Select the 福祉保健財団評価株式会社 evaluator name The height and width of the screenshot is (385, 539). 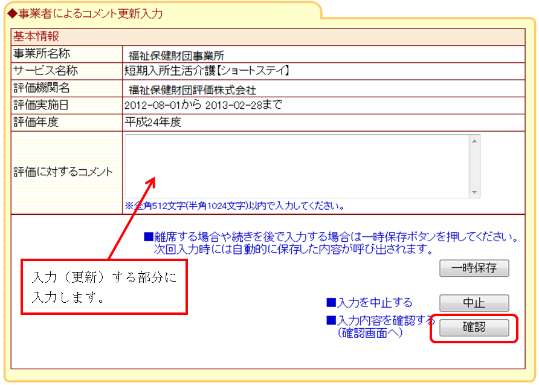tap(192, 89)
